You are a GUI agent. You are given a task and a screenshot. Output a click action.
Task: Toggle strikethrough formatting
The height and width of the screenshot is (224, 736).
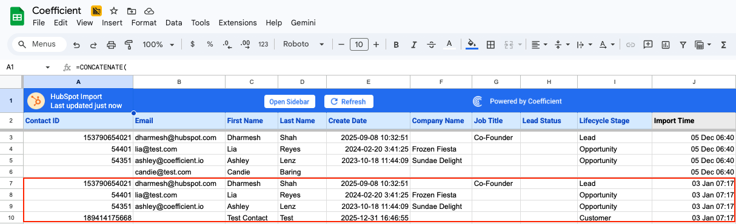point(431,45)
